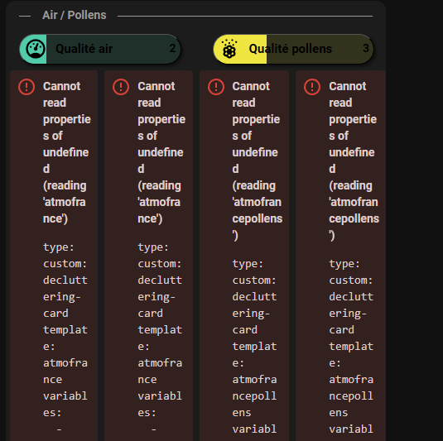Viewport: 443px width, 441px height.
Task: Click the air quality gauge icon
Action: point(36,49)
